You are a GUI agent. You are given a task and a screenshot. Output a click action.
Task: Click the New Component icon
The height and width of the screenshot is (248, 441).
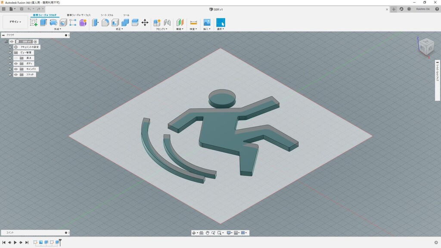157,22
